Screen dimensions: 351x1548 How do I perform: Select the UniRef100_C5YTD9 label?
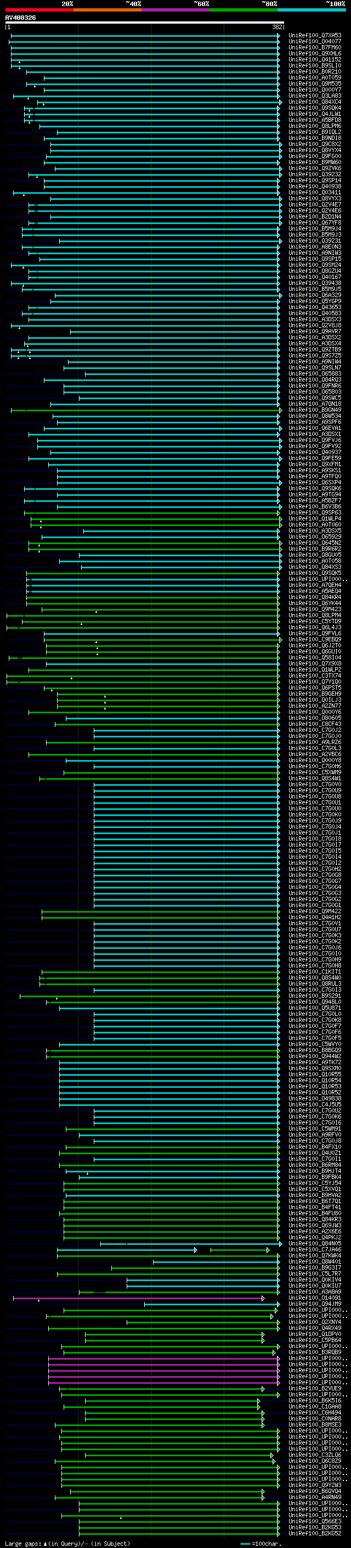point(315,622)
